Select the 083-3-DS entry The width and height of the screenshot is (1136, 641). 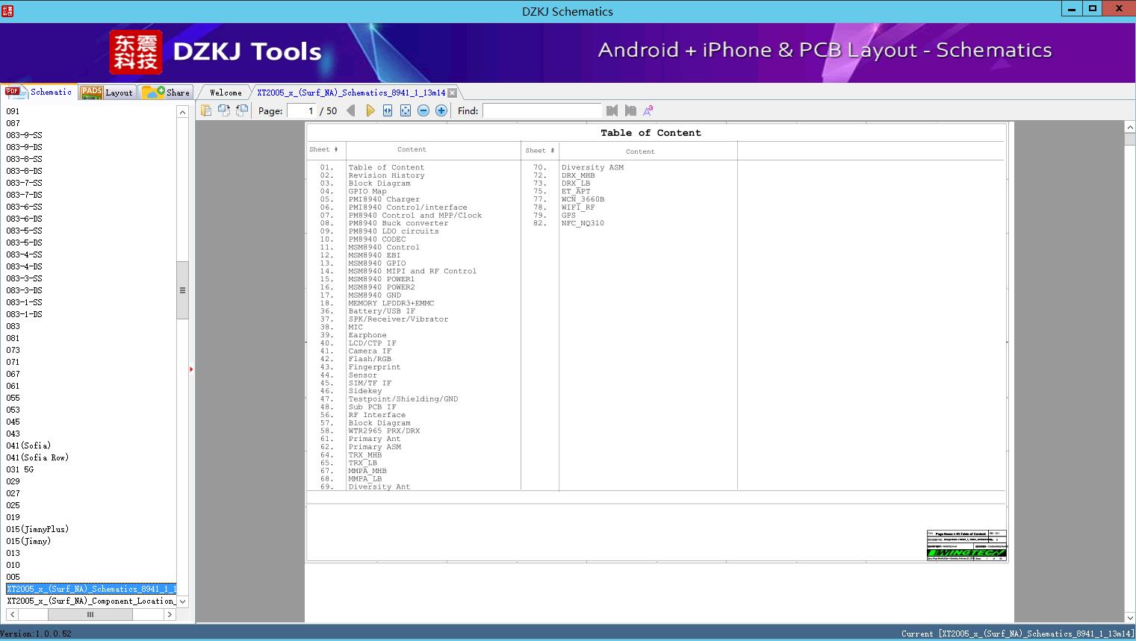pyautogui.click(x=24, y=290)
